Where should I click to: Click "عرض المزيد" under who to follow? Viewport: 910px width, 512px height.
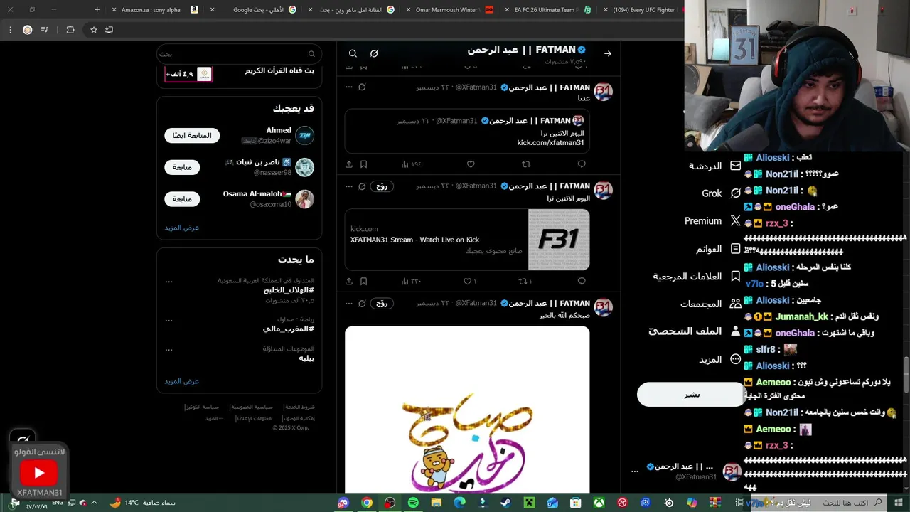pos(182,228)
